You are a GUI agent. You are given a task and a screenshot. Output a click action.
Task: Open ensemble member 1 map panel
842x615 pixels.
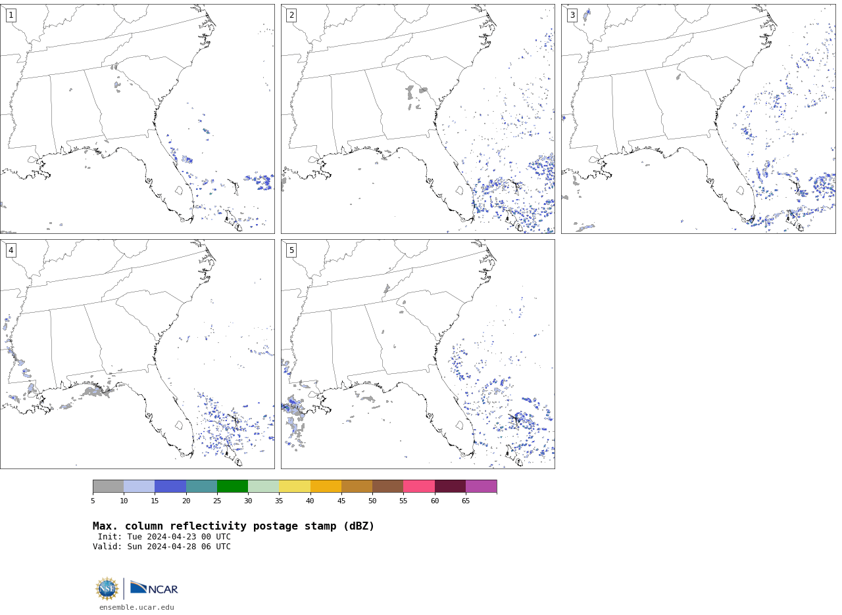[x=137, y=119]
